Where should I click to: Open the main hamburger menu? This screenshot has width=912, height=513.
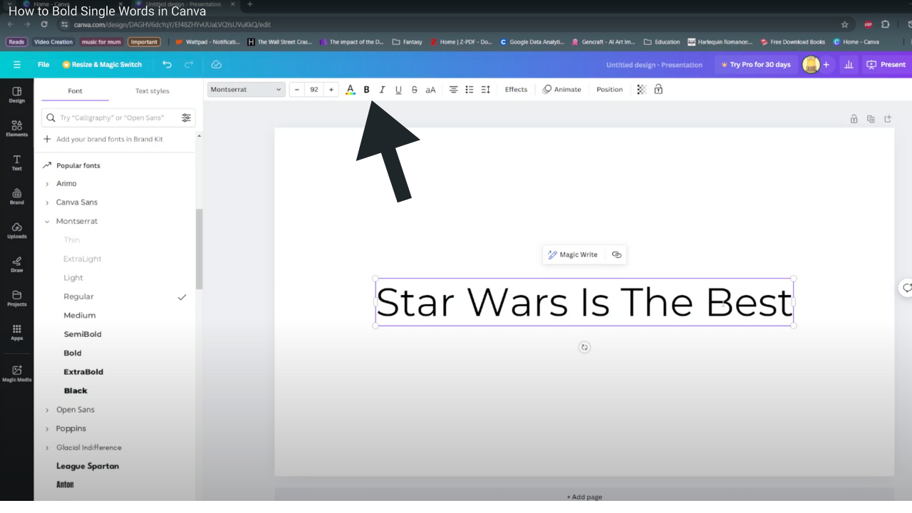coord(17,65)
